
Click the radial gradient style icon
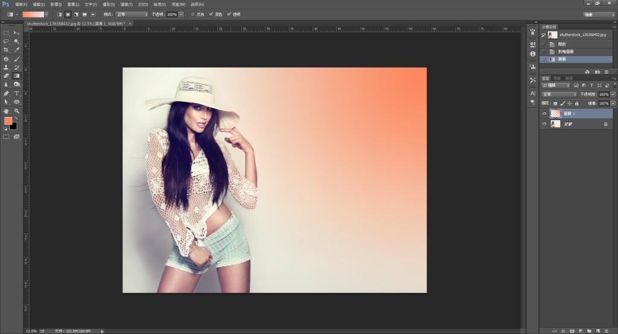(68, 14)
